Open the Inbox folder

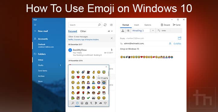pos(41,60)
